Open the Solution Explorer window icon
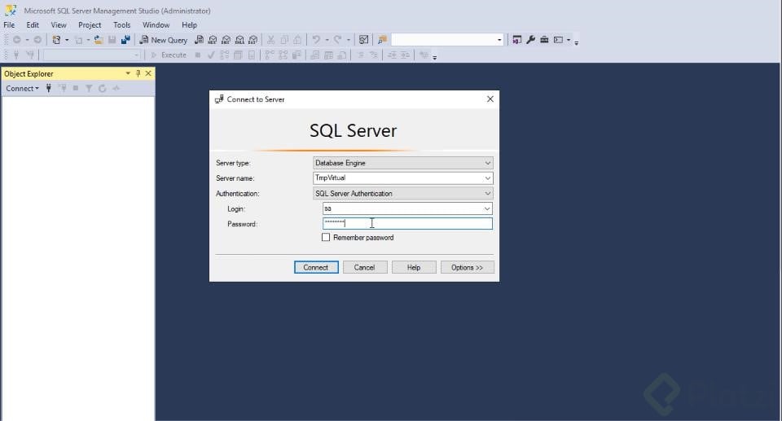The height and width of the screenshot is (421, 782). [x=517, y=40]
